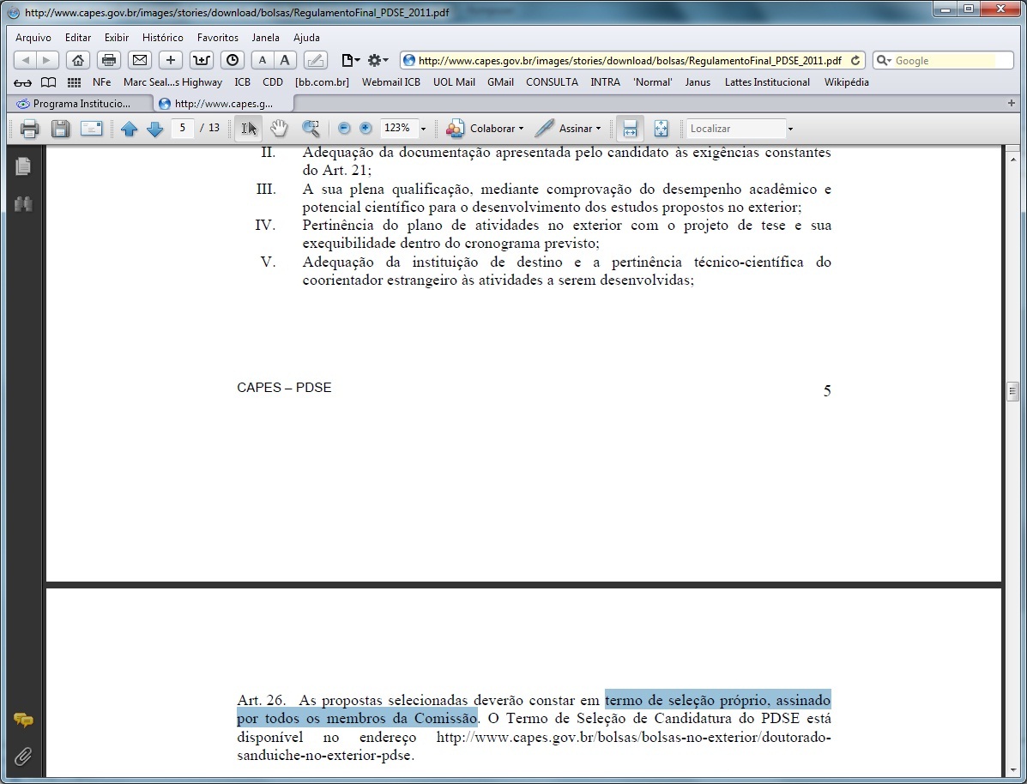1027x784 pixels.
Task: Click the Safari print icon beside home
Action: 109,60
